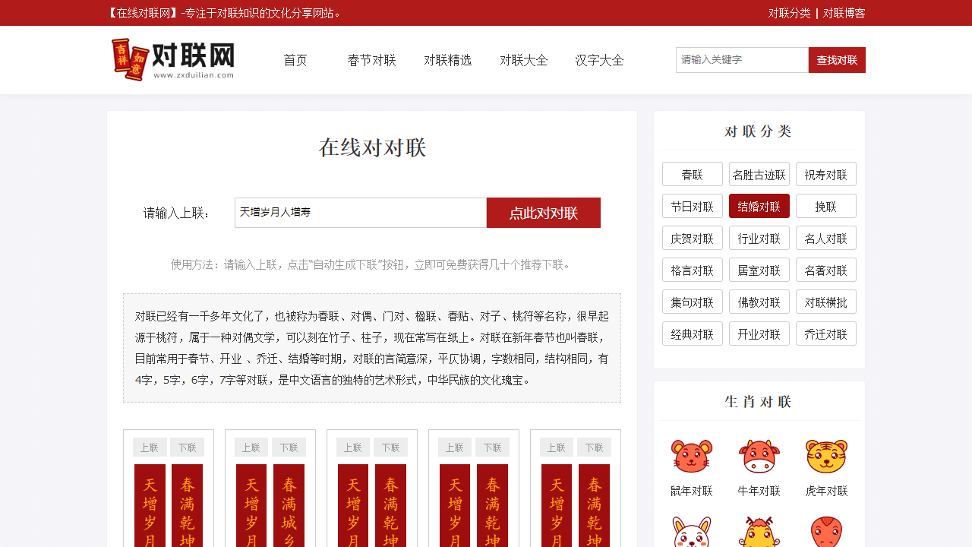
Task: Select the 挽联 category
Action: click(x=826, y=206)
